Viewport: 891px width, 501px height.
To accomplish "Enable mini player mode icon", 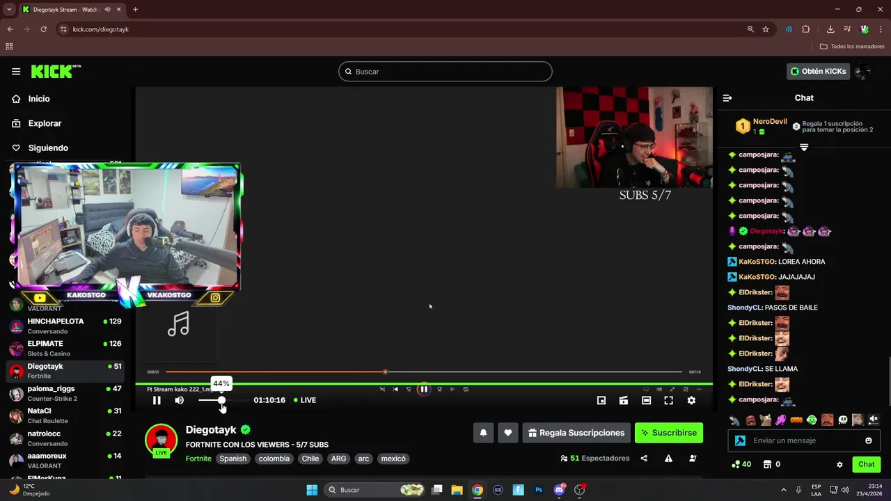I will [601, 400].
